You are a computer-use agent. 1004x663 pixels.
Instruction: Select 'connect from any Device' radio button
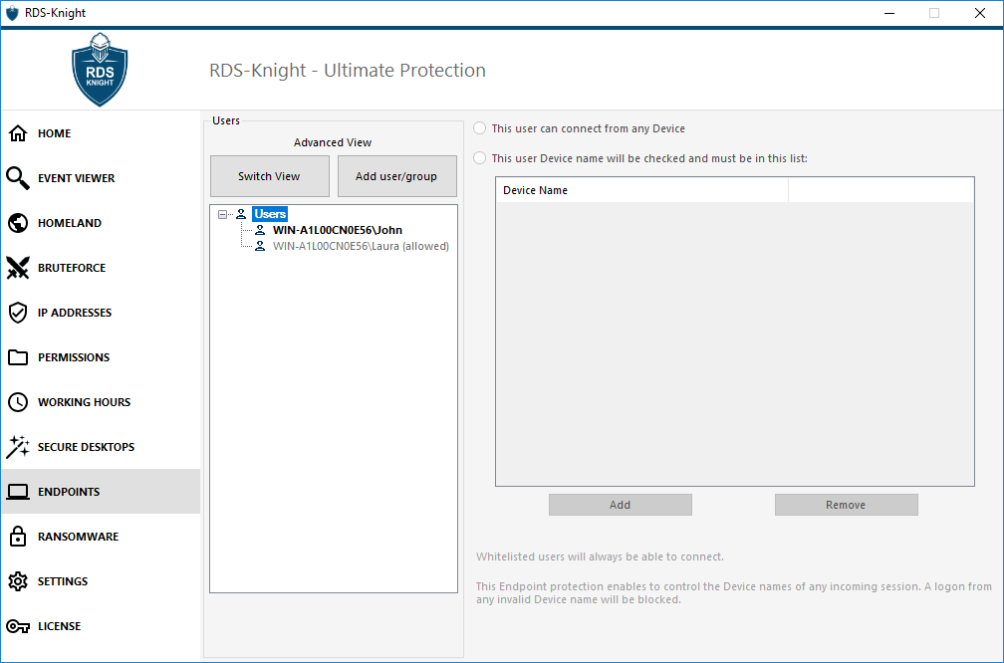coord(480,128)
